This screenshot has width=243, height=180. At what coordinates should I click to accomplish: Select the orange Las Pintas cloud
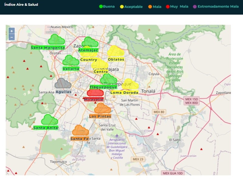pyautogui.click(x=102, y=108)
